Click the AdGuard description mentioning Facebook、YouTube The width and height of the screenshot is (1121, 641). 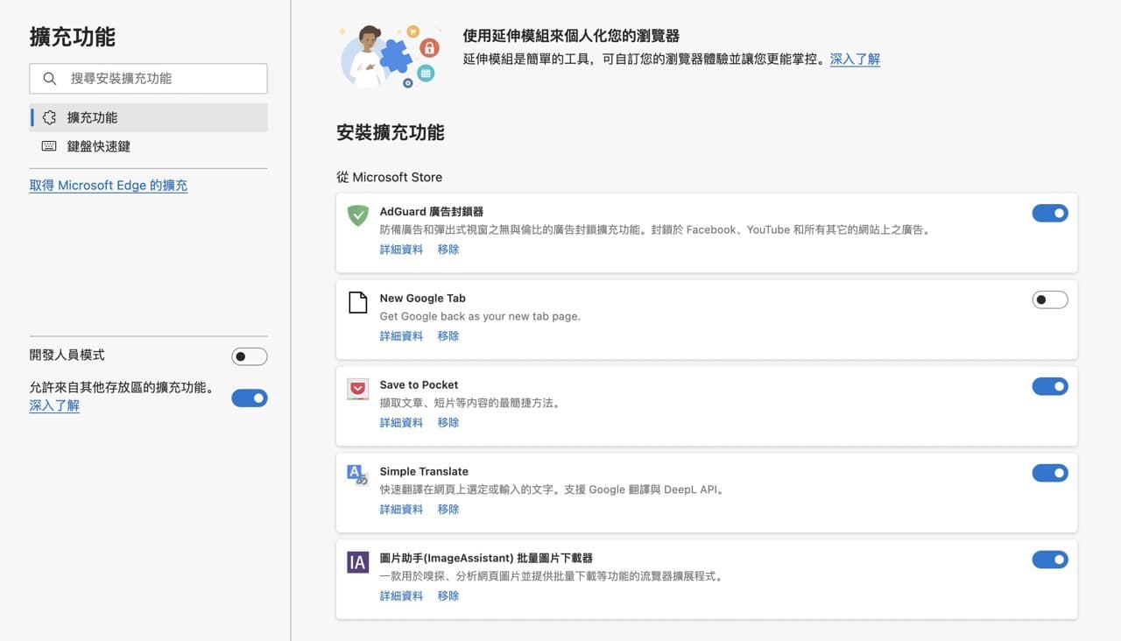[x=656, y=230]
